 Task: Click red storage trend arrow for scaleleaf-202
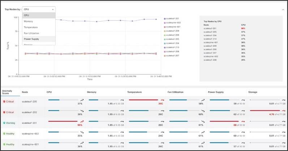point(284,111)
